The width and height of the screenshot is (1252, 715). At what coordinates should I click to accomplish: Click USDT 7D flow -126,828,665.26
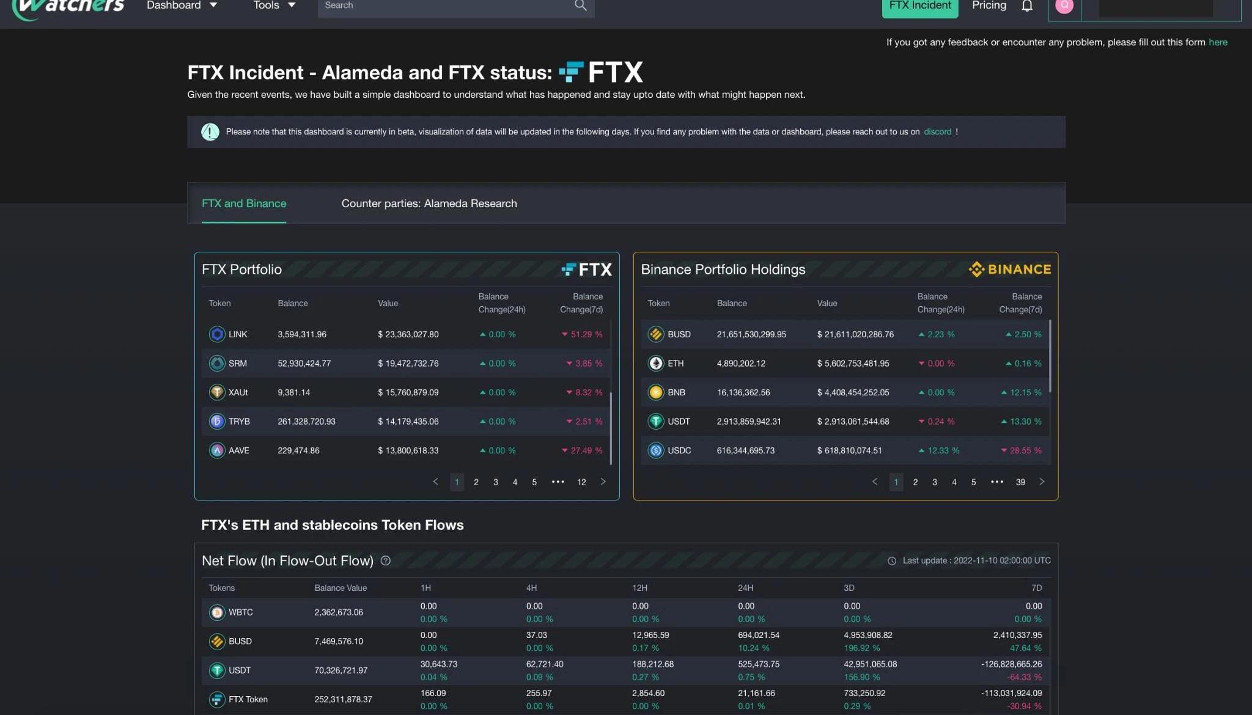(x=1011, y=664)
